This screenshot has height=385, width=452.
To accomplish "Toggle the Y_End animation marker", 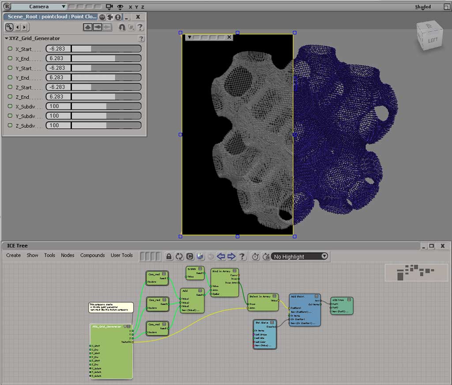I will (x=10, y=78).
